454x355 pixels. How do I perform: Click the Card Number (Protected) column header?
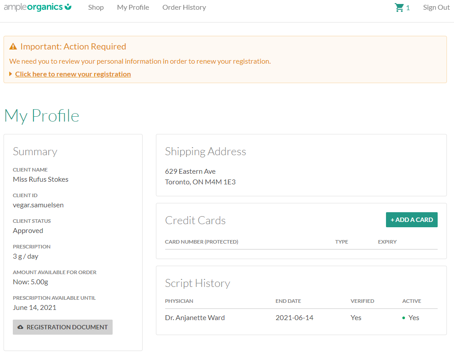(x=201, y=242)
